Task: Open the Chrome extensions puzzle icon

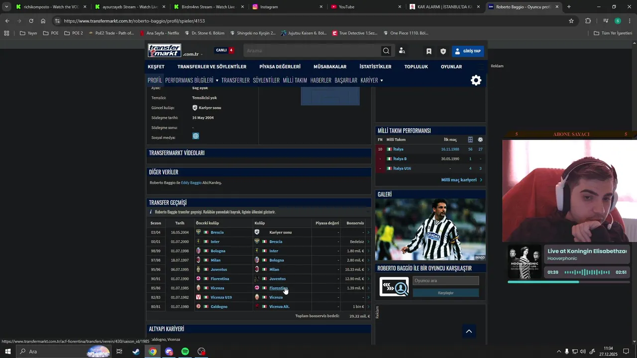Action: point(588,21)
